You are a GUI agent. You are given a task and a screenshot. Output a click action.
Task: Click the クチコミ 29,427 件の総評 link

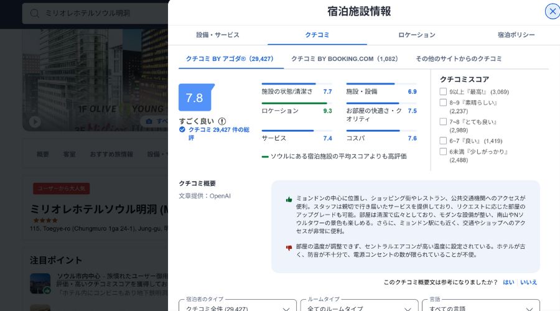(x=219, y=134)
